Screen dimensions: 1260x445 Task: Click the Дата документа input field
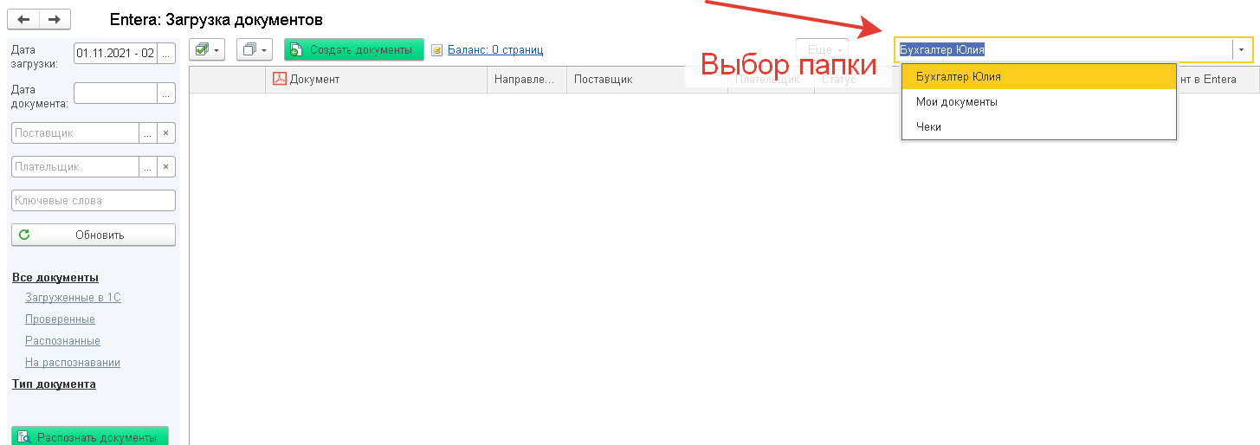[115, 93]
